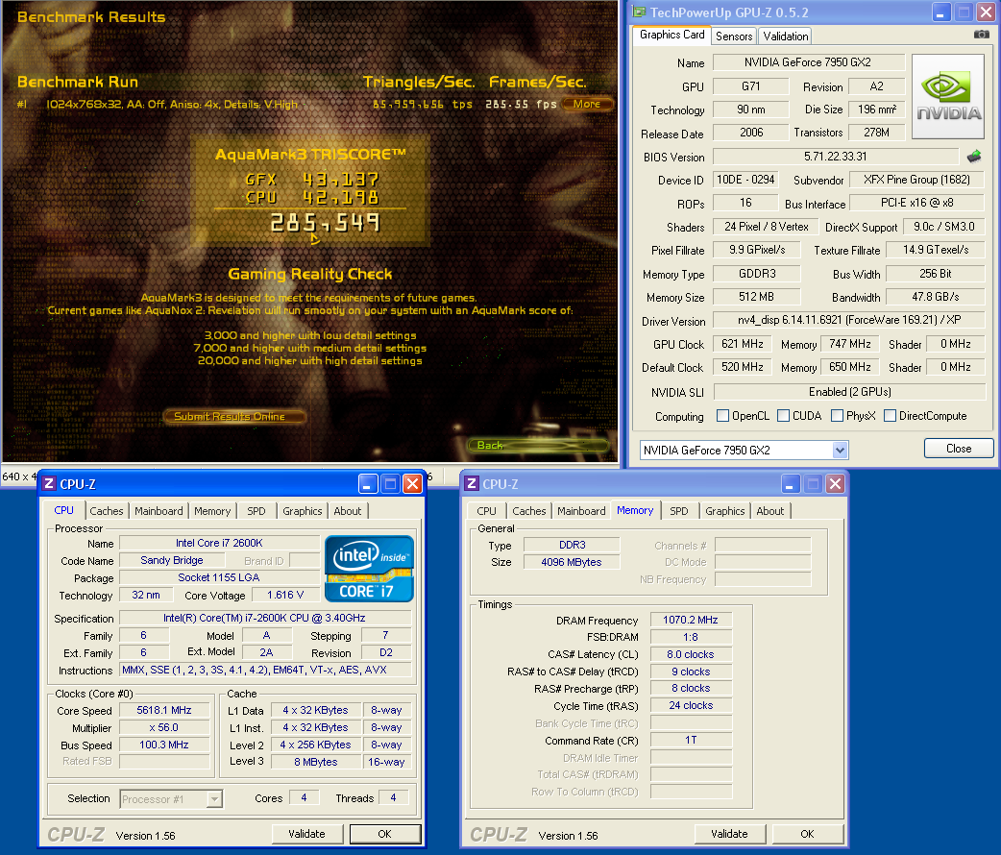
Task: Click the Core Voltage 1.616 V value
Action: coord(285,595)
